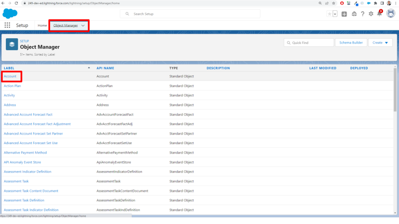This screenshot has width=399, height=224.
Task: Bookmark this page with star icon
Action: pyautogui.click(x=334, y=3)
